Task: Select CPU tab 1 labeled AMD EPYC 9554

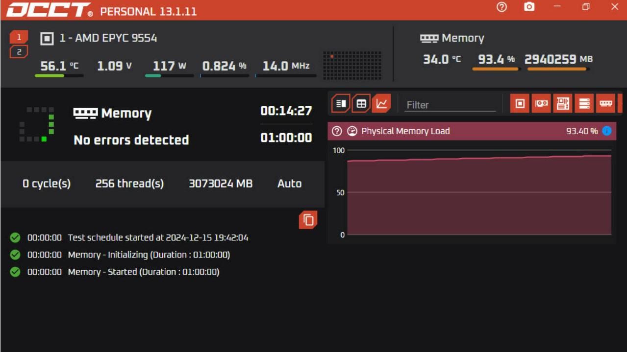Action: pyautogui.click(x=20, y=37)
